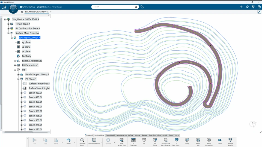
Task: Expand the Bench 300.01 node
Action: point(21,120)
